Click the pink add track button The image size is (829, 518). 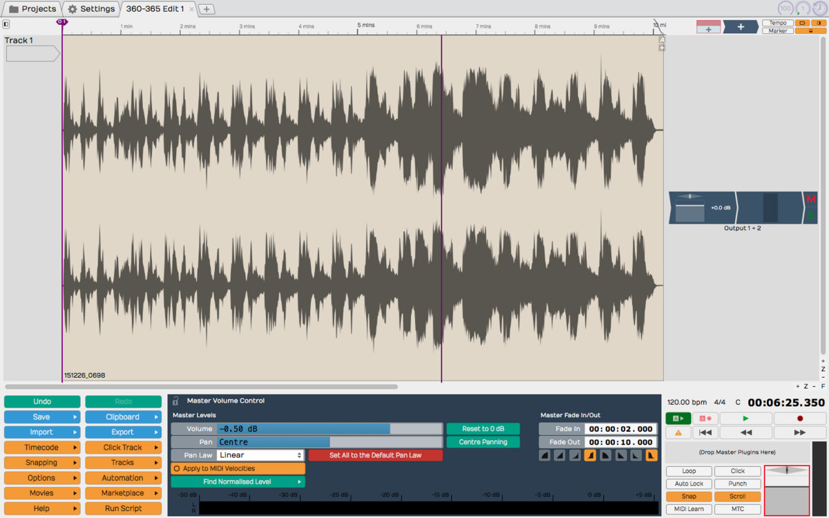(708, 27)
